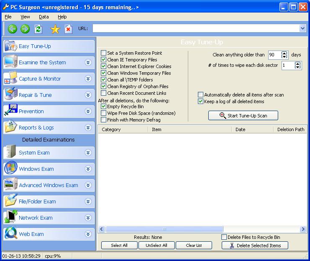Image resolution: width=310 pixels, height=261 pixels.
Task: Click the Advanced Windows Exam monitor icon
Action: click(11, 184)
